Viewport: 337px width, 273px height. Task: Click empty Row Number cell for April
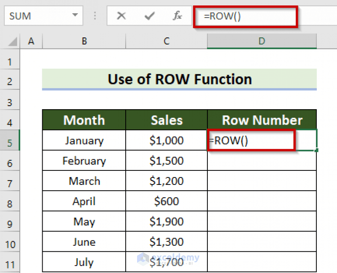[262, 201]
